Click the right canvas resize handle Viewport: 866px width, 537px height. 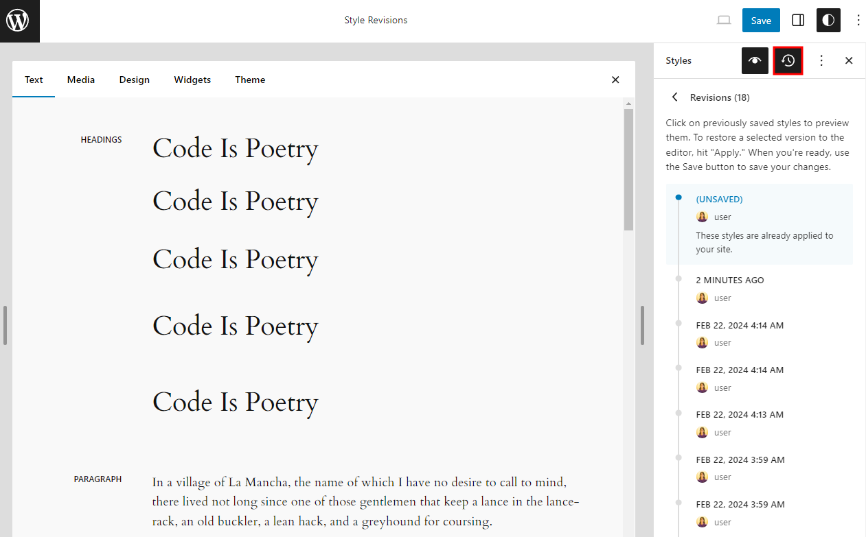tap(643, 325)
